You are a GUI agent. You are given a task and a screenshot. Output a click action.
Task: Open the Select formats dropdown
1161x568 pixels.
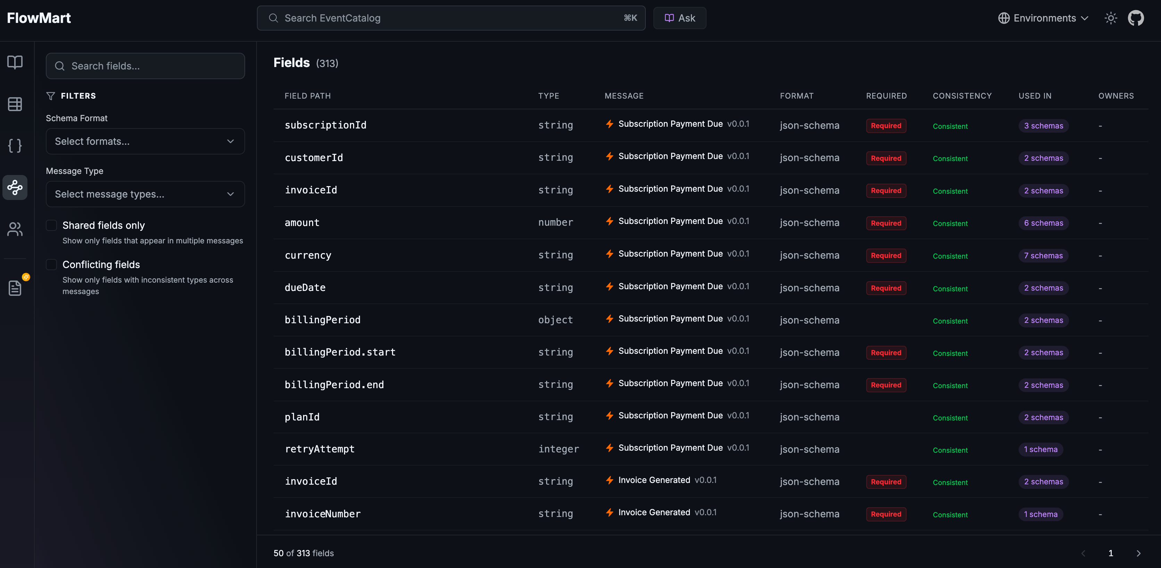(x=145, y=141)
